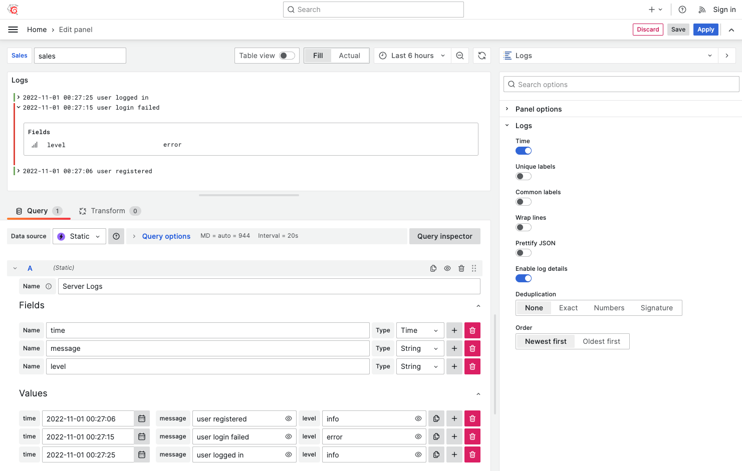This screenshot has width=742, height=471.
Task: Switch to the Transform tab
Action: pos(108,211)
